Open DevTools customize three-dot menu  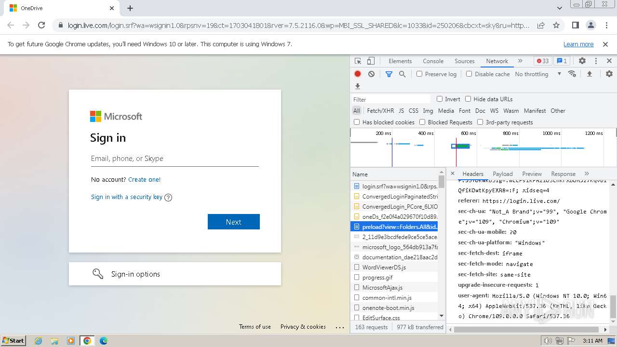pos(596,61)
